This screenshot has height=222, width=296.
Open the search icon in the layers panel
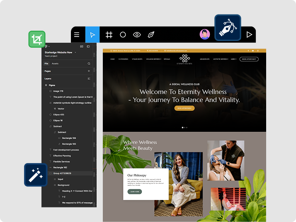point(89,63)
